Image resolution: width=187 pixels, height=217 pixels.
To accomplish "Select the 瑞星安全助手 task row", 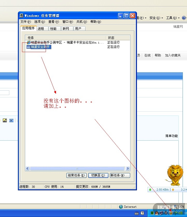I will 78,47.
